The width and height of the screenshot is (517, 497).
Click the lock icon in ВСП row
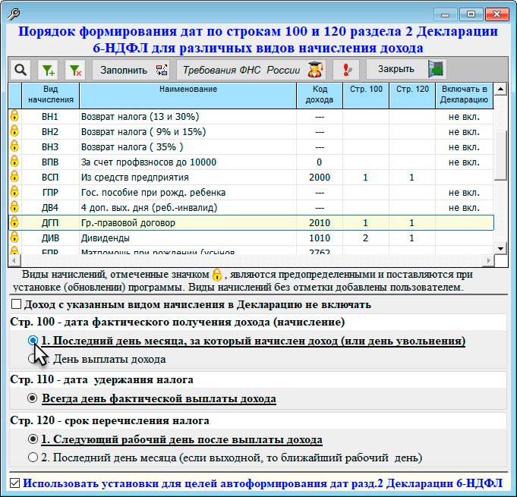(x=14, y=177)
